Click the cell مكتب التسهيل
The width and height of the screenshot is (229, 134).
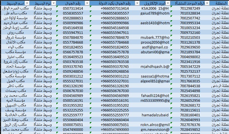[15, 105]
